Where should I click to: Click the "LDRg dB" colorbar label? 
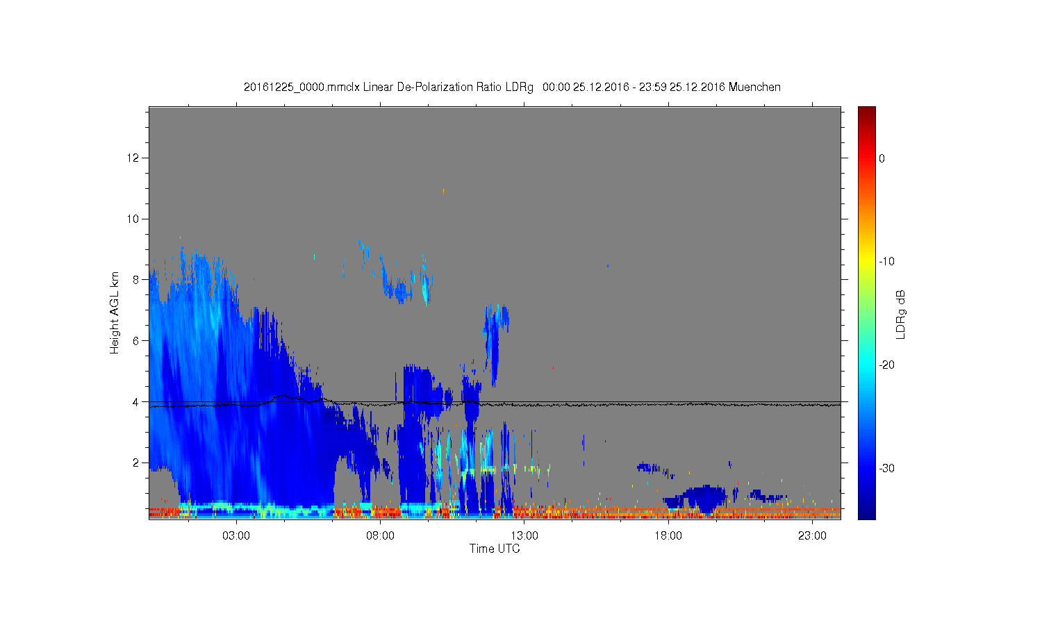(901, 315)
